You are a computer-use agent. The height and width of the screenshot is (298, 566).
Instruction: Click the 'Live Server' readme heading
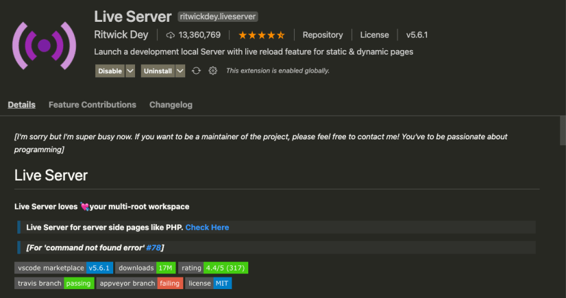[x=51, y=175]
